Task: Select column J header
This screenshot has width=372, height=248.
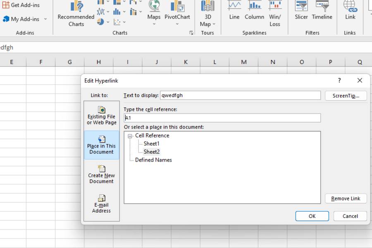Action: pos(157,62)
